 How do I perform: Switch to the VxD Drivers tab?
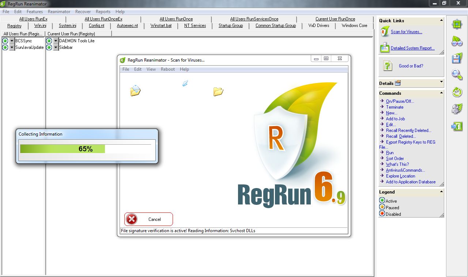319,26
